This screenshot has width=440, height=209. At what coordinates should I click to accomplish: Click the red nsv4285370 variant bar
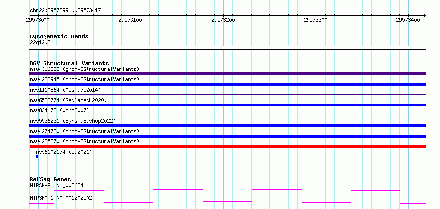click(x=227, y=146)
